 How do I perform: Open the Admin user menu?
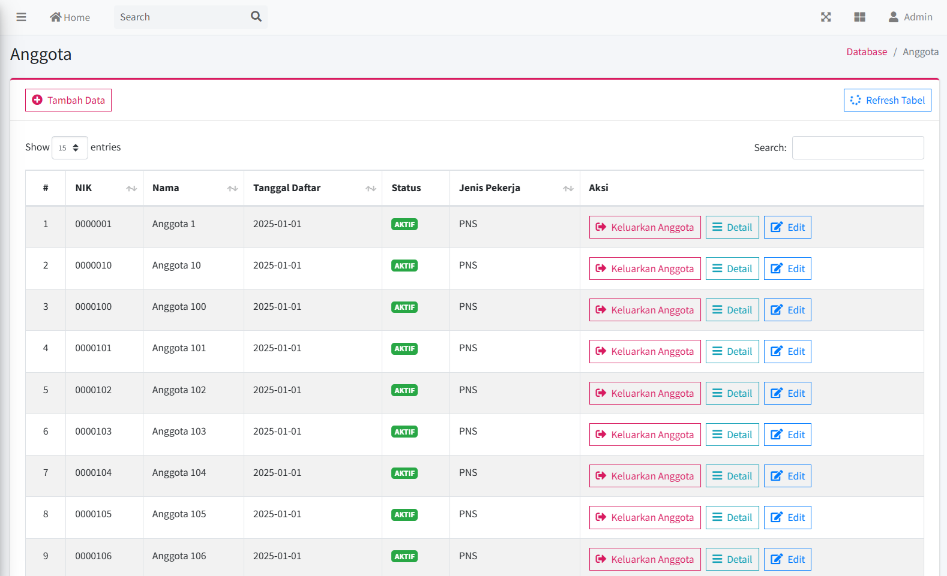(x=910, y=17)
